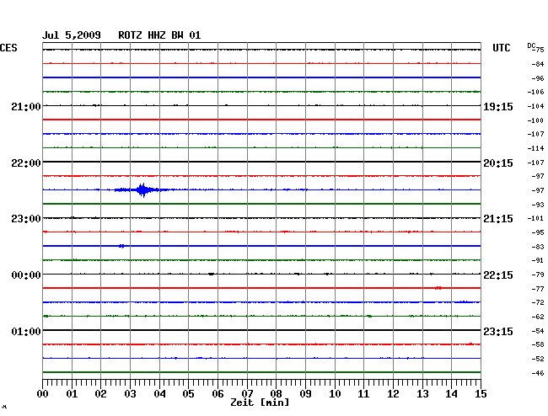Click the 02 minute axis tick label
This screenshot has width=548, height=416.
pos(100,394)
